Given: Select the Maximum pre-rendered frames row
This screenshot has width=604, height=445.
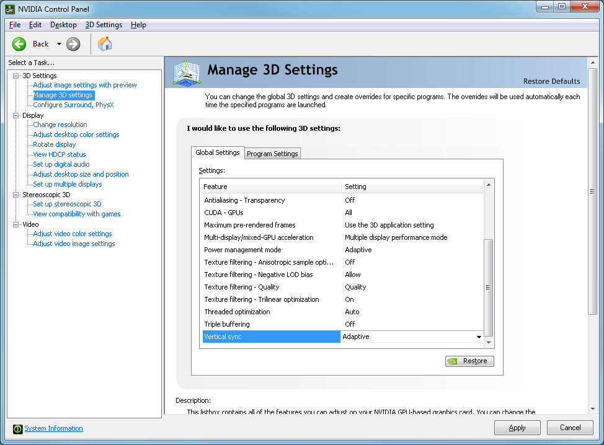Looking at the screenshot, I should pyautogui.click(x=343, y=225).
